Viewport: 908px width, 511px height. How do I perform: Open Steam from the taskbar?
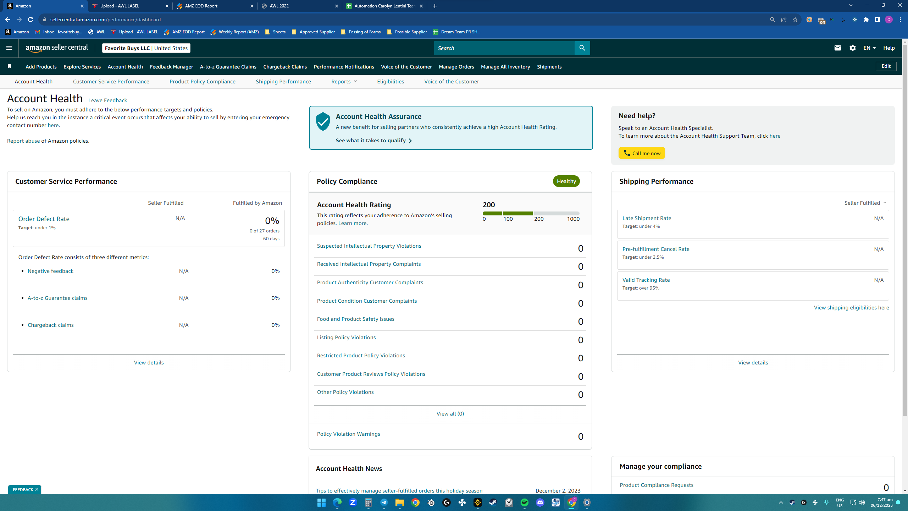click(x=493, y=502)
